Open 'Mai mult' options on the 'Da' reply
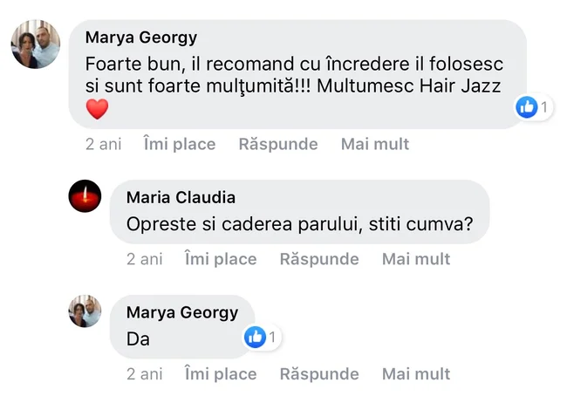This screenshot has height=396, width=567. point(416,373)
